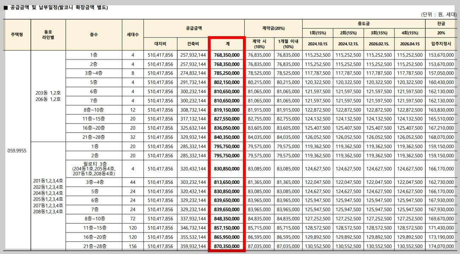Select the 32 household count cell
The height and width of the screenshot is (254, 460).
click(133, 137)
